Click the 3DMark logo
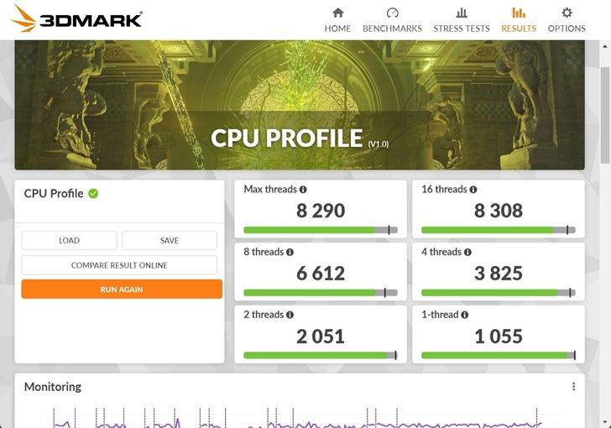Screen dimensions: 611x428 point(76,18)
